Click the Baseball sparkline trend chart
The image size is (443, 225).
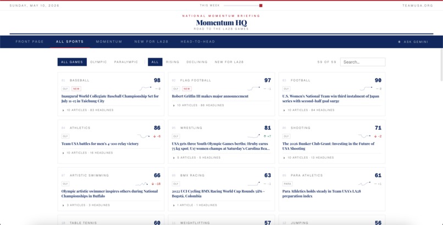pos(146,88)
